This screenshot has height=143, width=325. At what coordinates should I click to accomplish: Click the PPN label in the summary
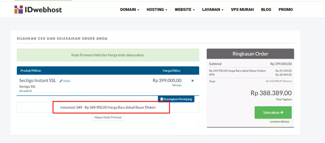tap(212, 75)
